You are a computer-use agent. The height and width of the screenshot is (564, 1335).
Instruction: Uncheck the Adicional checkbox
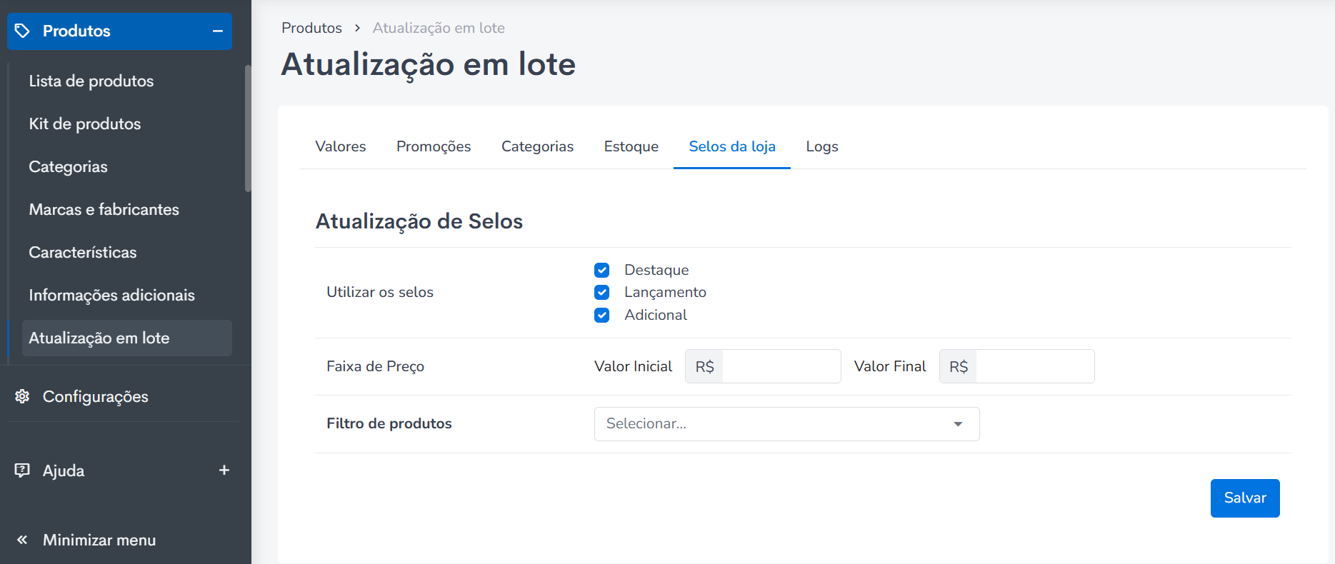pyautogui.click(x=602, y=316)
